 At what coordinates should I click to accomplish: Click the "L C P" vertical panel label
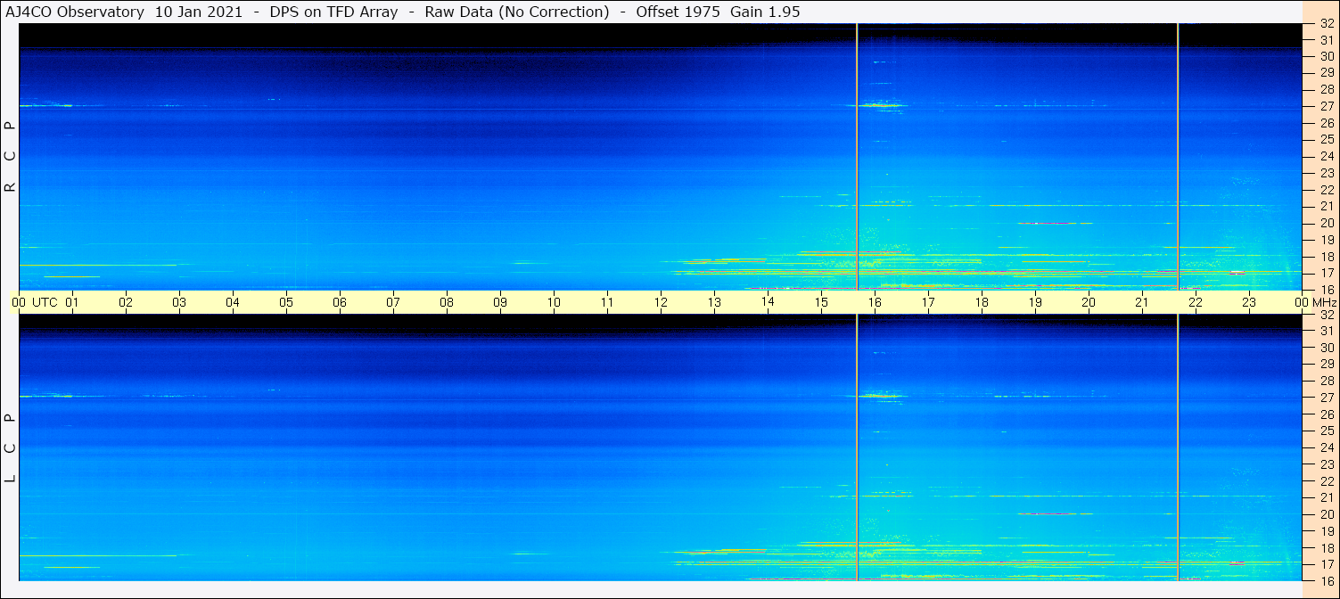pyautogui.click(x=11, y=447)
